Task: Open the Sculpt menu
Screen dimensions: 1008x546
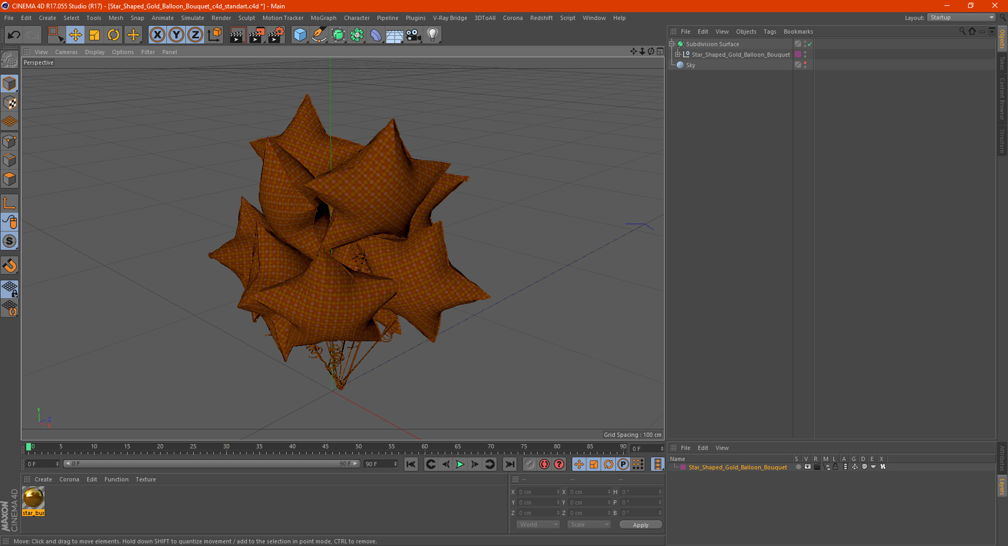Action: tap(246, 18)
